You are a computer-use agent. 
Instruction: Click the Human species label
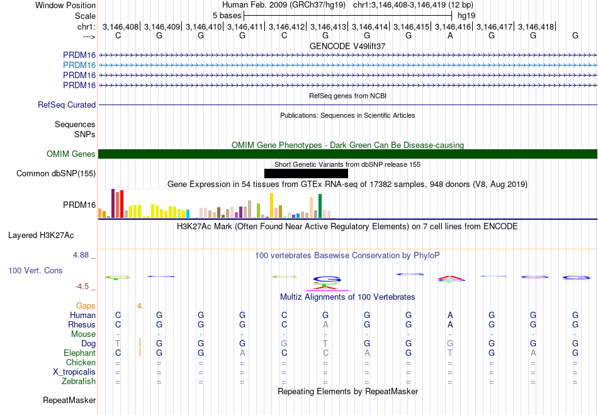82,315
